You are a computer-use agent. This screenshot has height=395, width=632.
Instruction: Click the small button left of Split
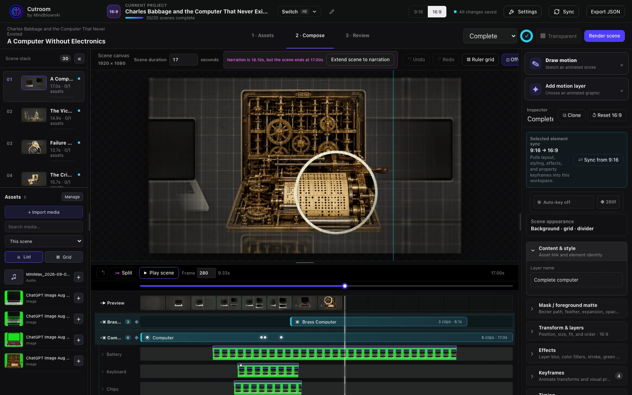(102, 273)
